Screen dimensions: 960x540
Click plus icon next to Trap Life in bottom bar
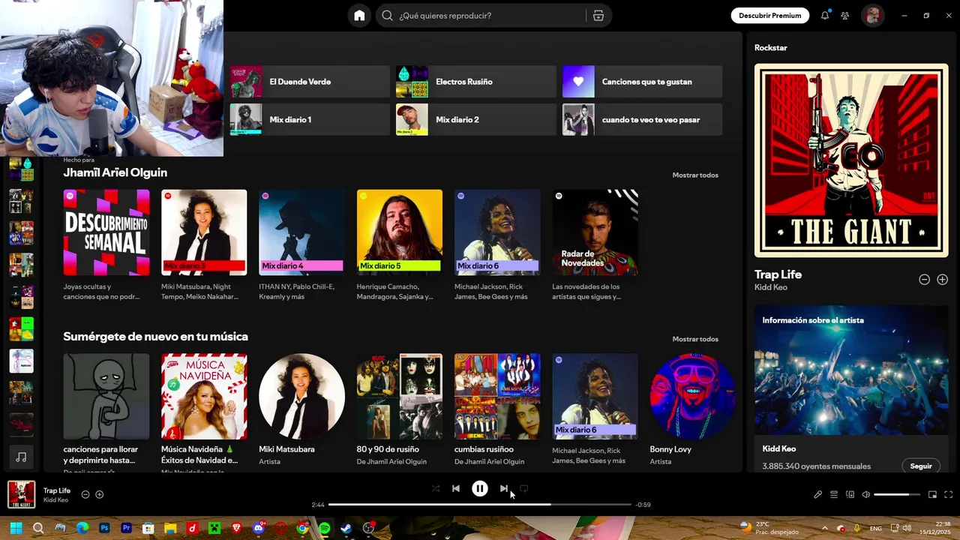[x=99, y=494]
